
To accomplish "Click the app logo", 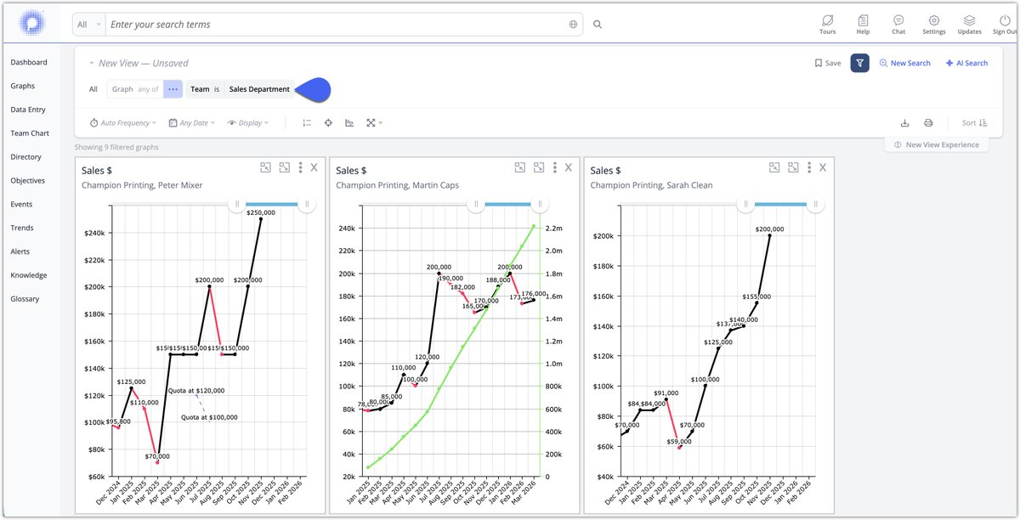I will 31,22.
